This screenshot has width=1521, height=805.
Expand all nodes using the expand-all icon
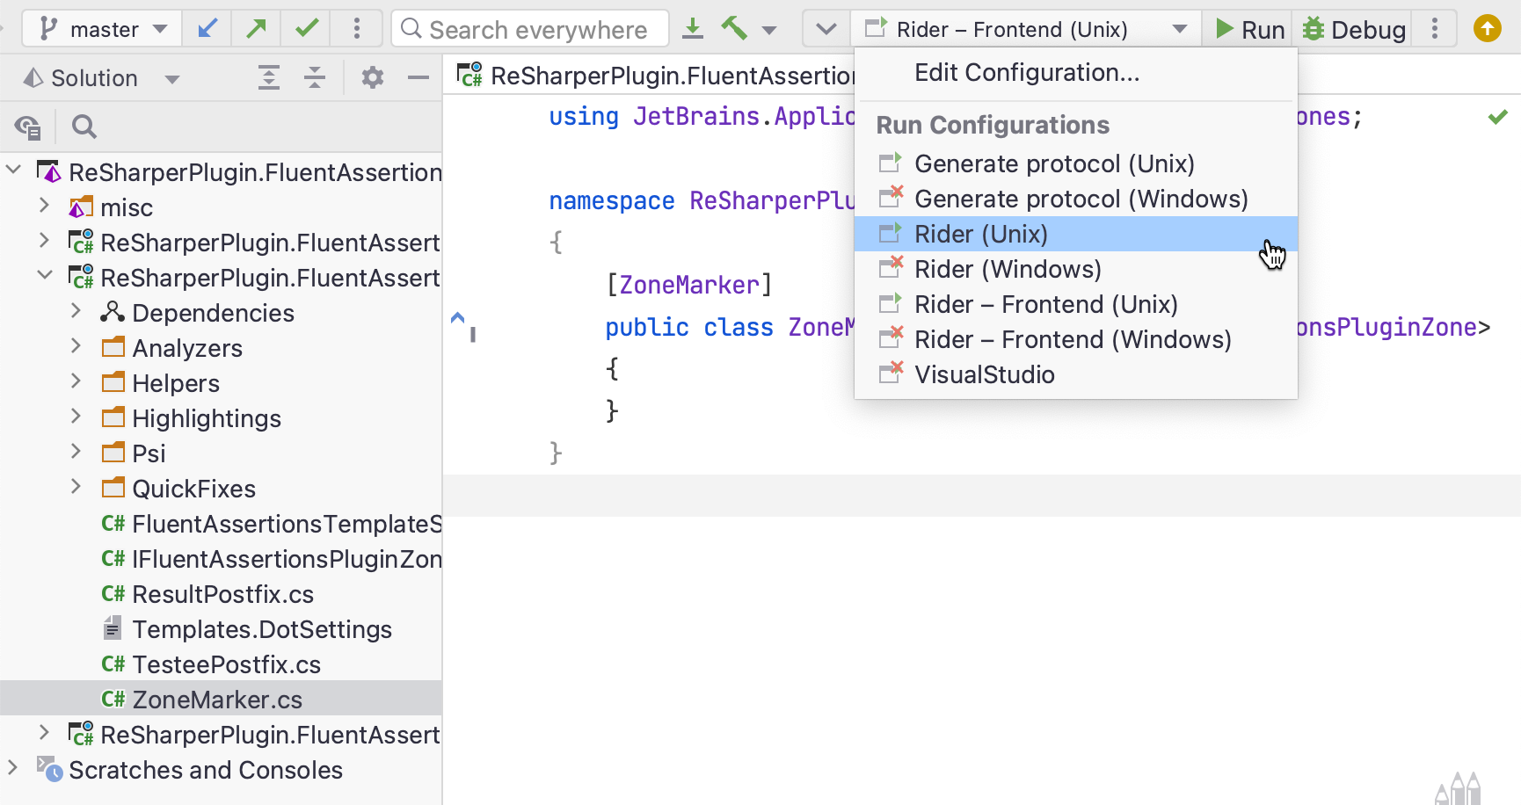pyautogui.click(x=268, y=77)
